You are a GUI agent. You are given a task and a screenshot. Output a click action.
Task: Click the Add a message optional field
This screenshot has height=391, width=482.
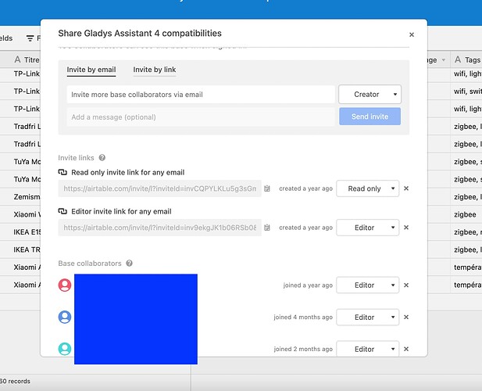201,117
